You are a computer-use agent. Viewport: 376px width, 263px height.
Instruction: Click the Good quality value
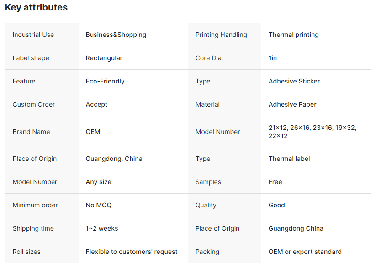(276, 205)
